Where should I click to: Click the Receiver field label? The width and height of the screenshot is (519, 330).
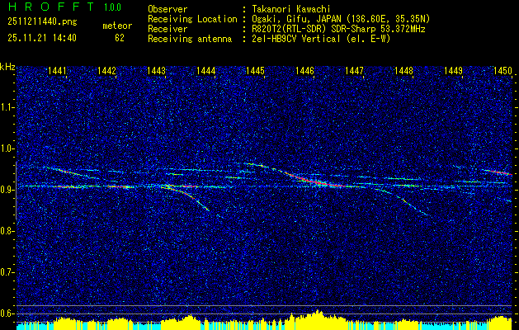pyautogui.click(x=167, y=29)
